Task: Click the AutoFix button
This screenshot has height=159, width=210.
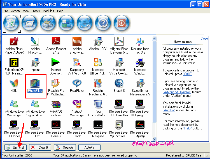Action: [x=89, y=147]
